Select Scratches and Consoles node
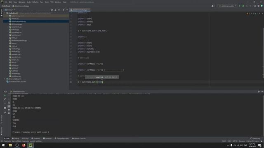Screen dimensions: 264x148 [x=17, y=81]
